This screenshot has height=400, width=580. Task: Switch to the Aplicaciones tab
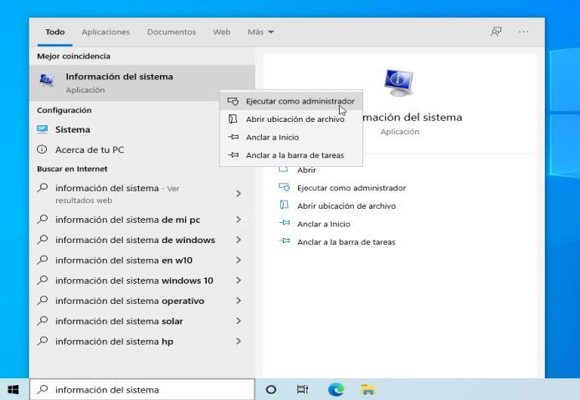coord(105,32)
